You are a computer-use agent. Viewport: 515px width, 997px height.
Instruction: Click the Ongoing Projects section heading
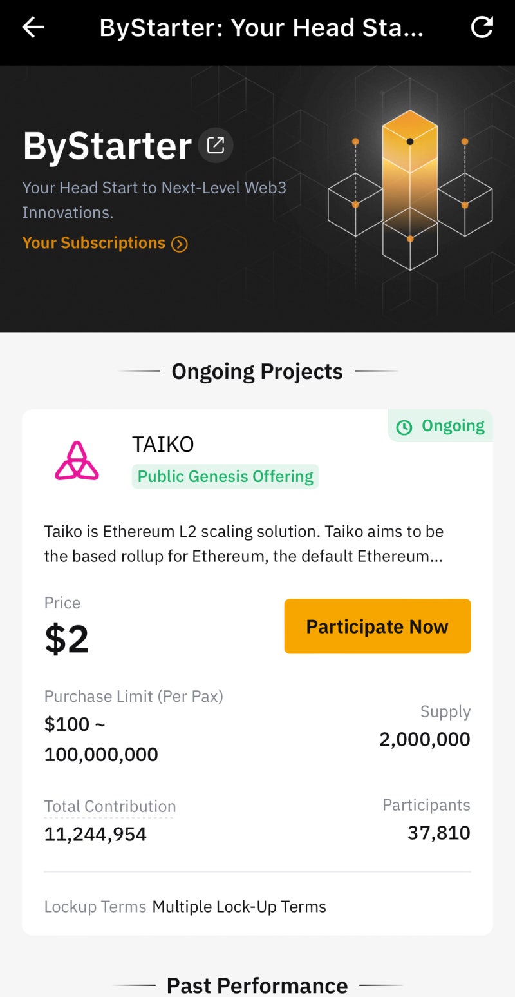tap(257, 371)
